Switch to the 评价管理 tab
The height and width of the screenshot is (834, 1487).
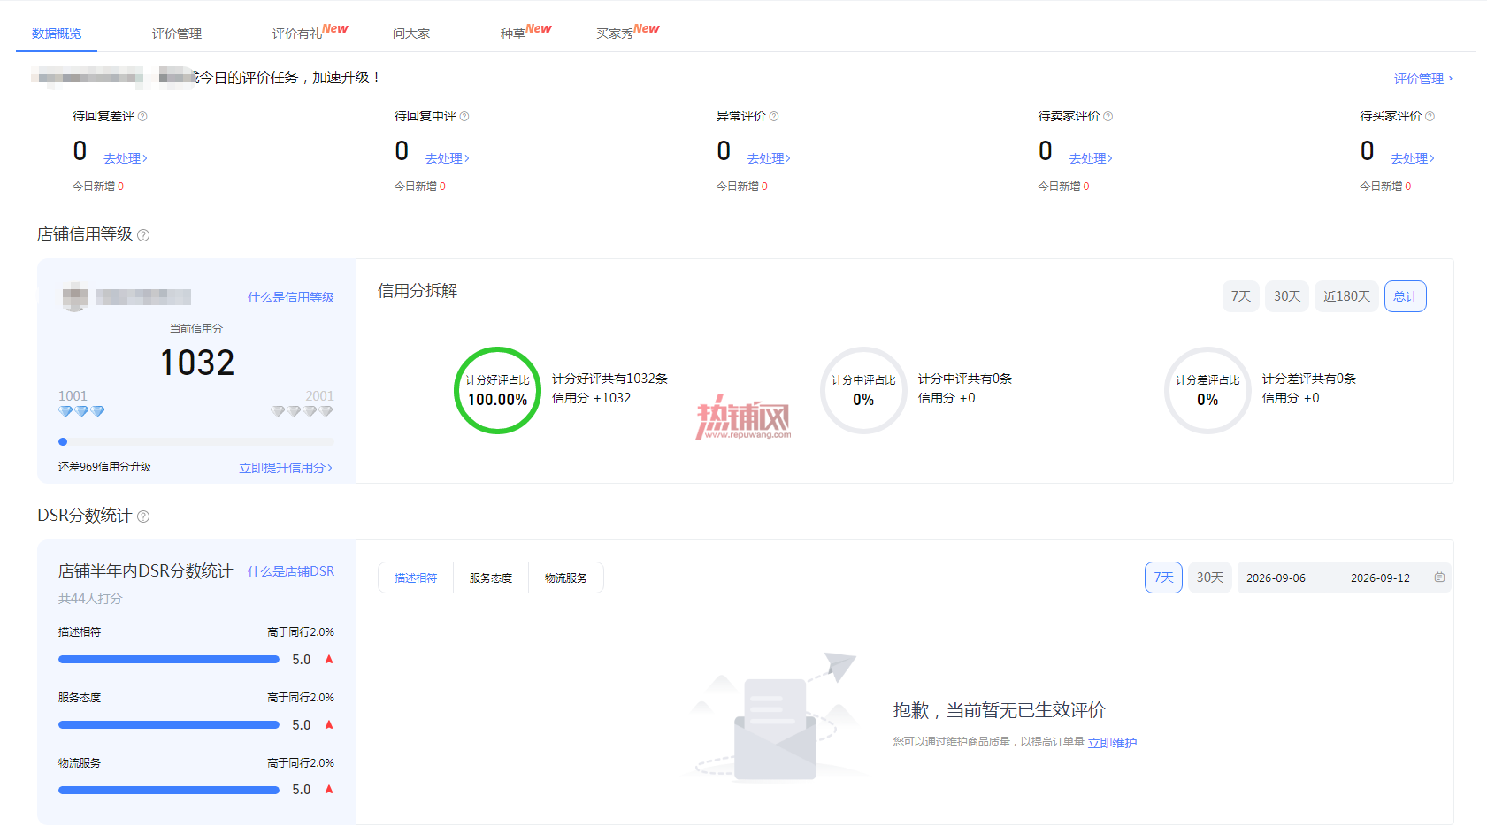click(x=177, y=34)
